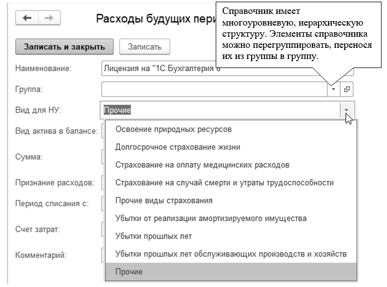Select Страхование на оплату медицинских расходов

click(x=202, y=165)
